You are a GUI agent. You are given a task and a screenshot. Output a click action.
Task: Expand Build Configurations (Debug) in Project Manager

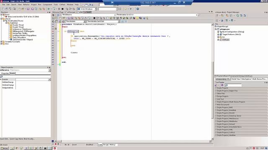[218, 32]
